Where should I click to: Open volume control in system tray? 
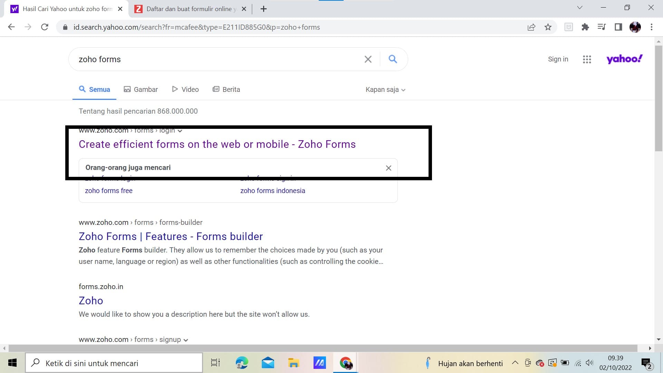click(589, 363)
